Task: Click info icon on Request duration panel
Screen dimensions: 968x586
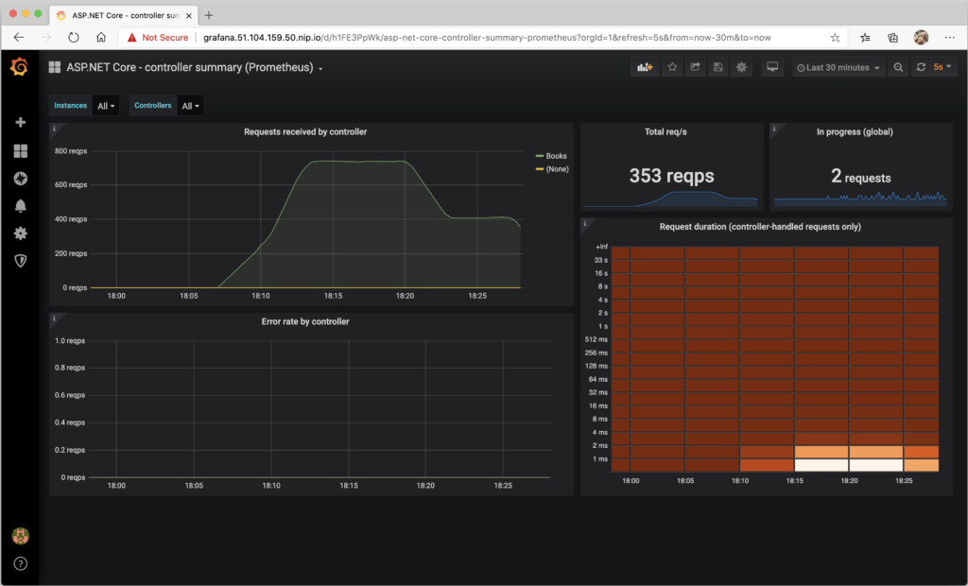Action: tap(585, 224)
